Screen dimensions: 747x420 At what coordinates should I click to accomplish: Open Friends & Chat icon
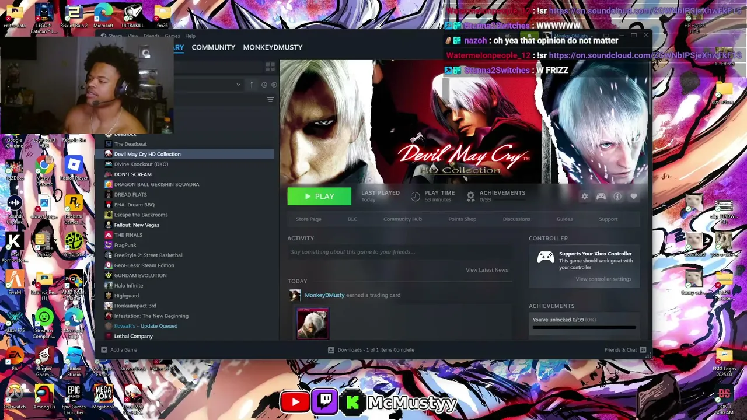click(x=643, y=350)
